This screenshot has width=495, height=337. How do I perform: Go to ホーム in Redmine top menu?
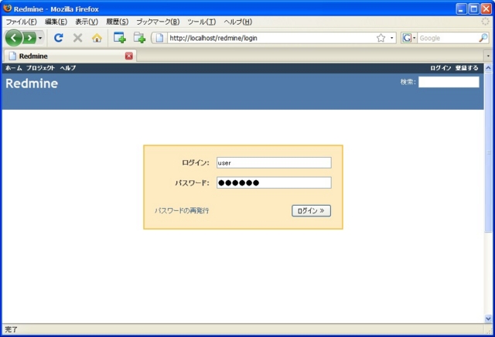14,68
